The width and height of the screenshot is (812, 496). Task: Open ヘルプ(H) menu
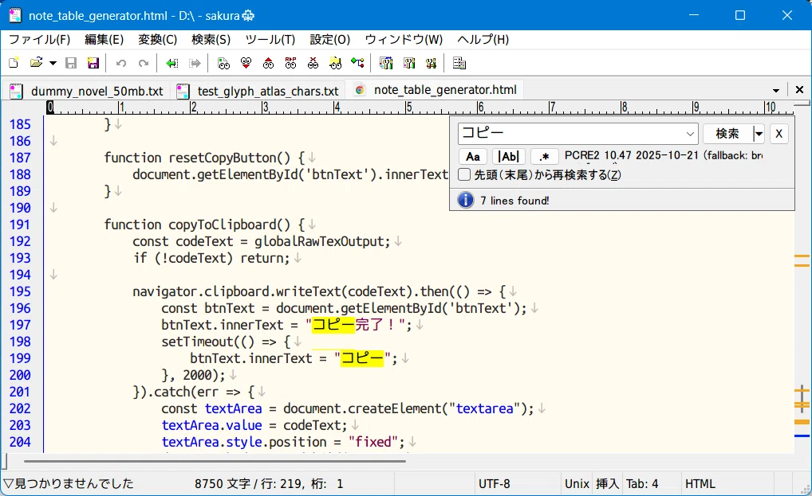483,39
